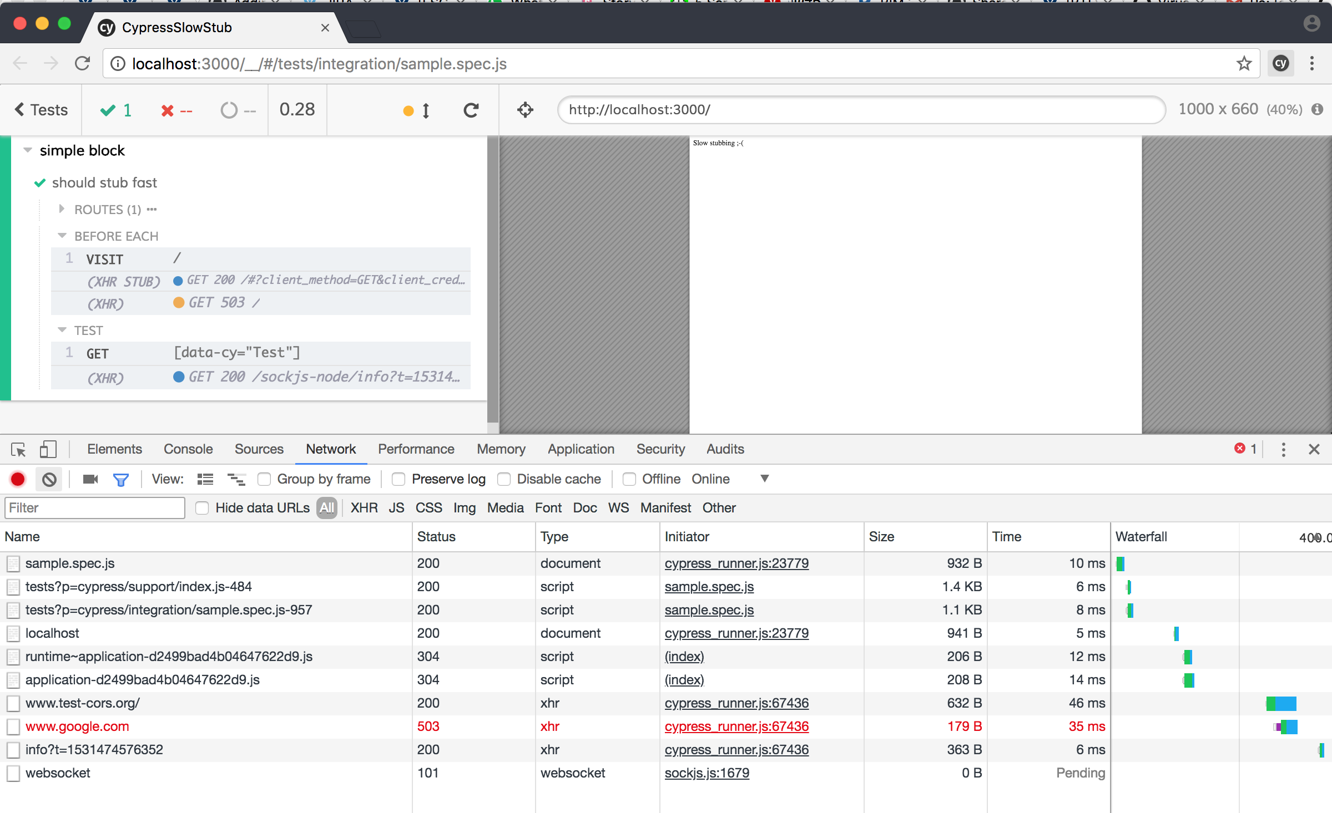Enable screenshot capture with the camera icon

coord(90,479)
